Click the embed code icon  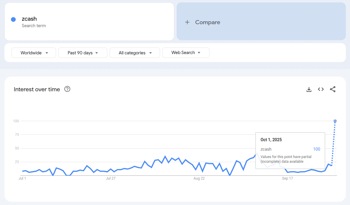pos(321,89)
